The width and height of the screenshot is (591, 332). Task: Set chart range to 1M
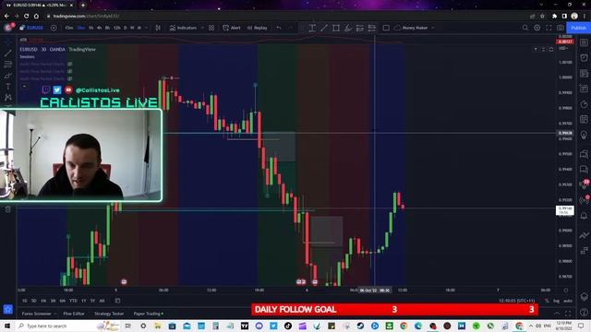click(x=43, y=301)
